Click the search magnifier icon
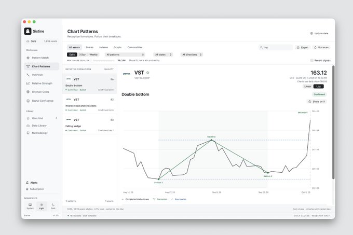 coord(261,47)
